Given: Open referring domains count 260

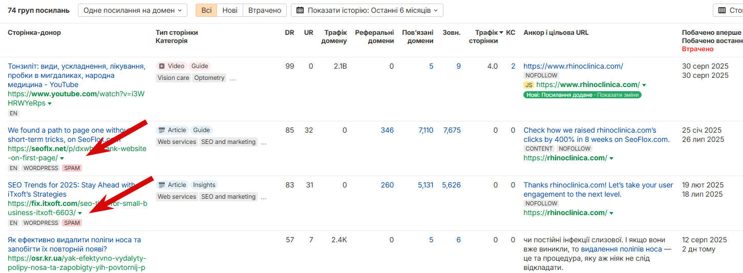Looking at the screenshot, I should pos(387,185).
